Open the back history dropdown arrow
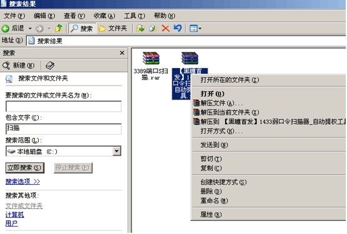The width and height of the screenshot is (347, 234). coord(30,29)
